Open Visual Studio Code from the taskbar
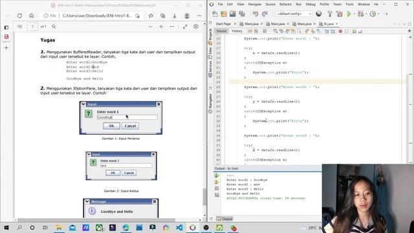This screenshot has height=233, width=414. [x=179, y=227]
